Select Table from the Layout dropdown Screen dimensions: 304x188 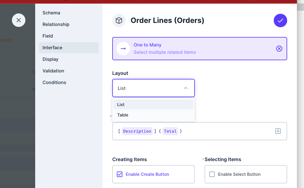(x=122, y=115)
